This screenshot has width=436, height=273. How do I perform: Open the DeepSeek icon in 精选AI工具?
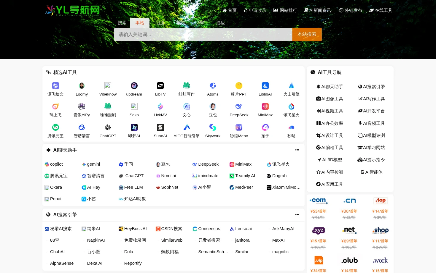tap(239, 106)
